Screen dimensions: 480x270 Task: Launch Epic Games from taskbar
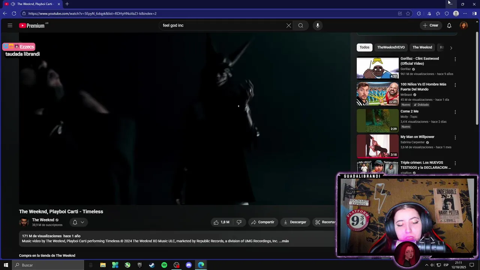click(x=139, y=265)
